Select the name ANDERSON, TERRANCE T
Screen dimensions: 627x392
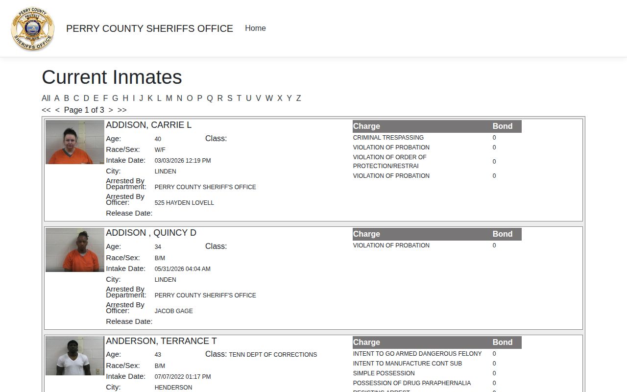(161, 341)
